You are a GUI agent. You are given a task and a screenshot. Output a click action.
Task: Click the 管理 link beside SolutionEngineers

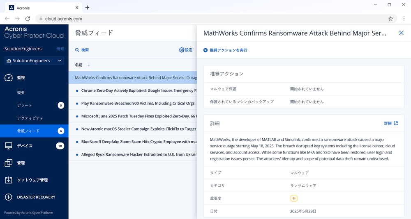point(60,49)
